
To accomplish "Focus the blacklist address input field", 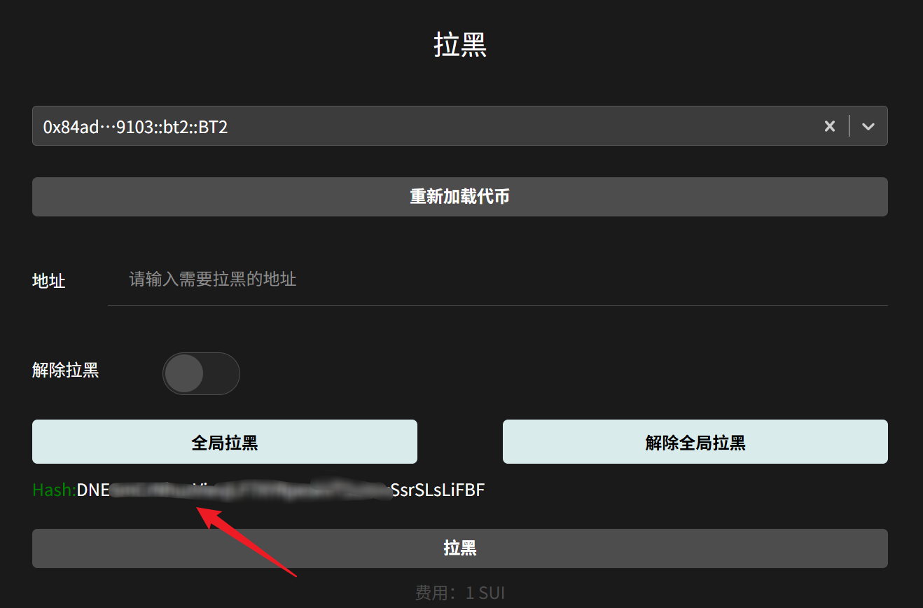I will (x=497, y=280).
